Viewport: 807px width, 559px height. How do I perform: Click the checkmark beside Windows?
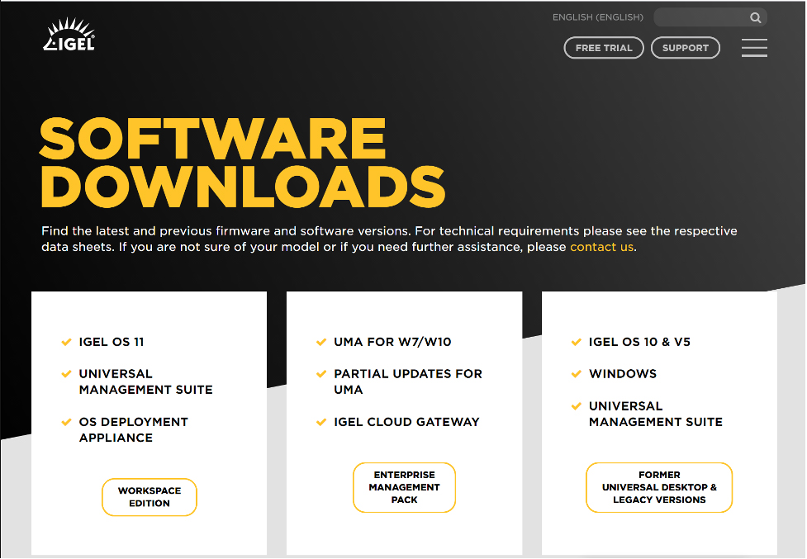point(577,374)
